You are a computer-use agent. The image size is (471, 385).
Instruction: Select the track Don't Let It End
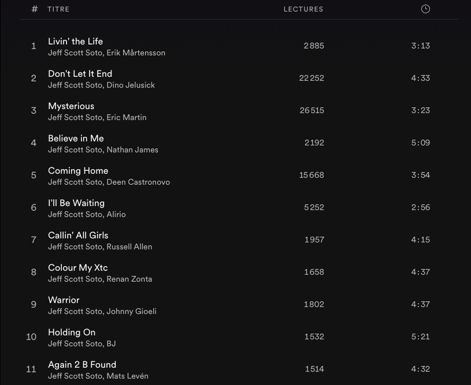point(80,74)
